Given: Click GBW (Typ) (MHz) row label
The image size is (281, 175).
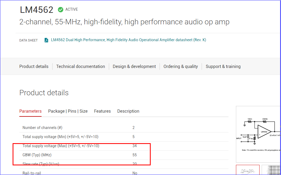Looking at the screenshot, I should click(x=37, y=155).
